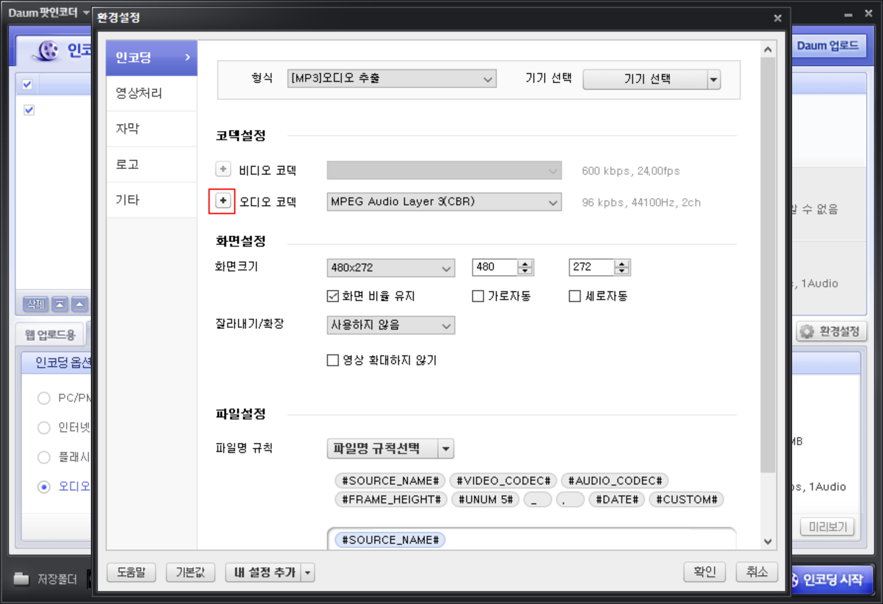Screen dimensions: 883x604
Task: Confirm settings with 확인 button
Action: pyautogui.click(x=705, y=572)
